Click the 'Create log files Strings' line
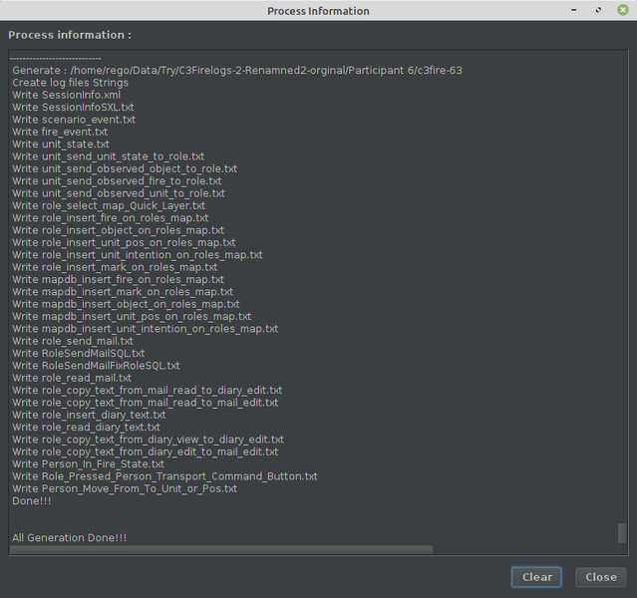This screenshot has width=637, height=598. [73, 83]
